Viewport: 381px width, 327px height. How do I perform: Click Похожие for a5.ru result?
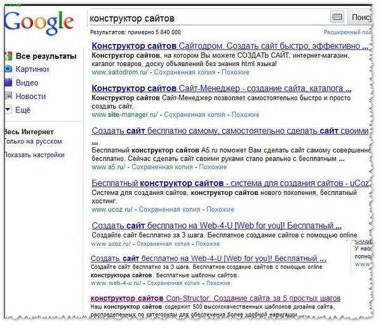213,167
